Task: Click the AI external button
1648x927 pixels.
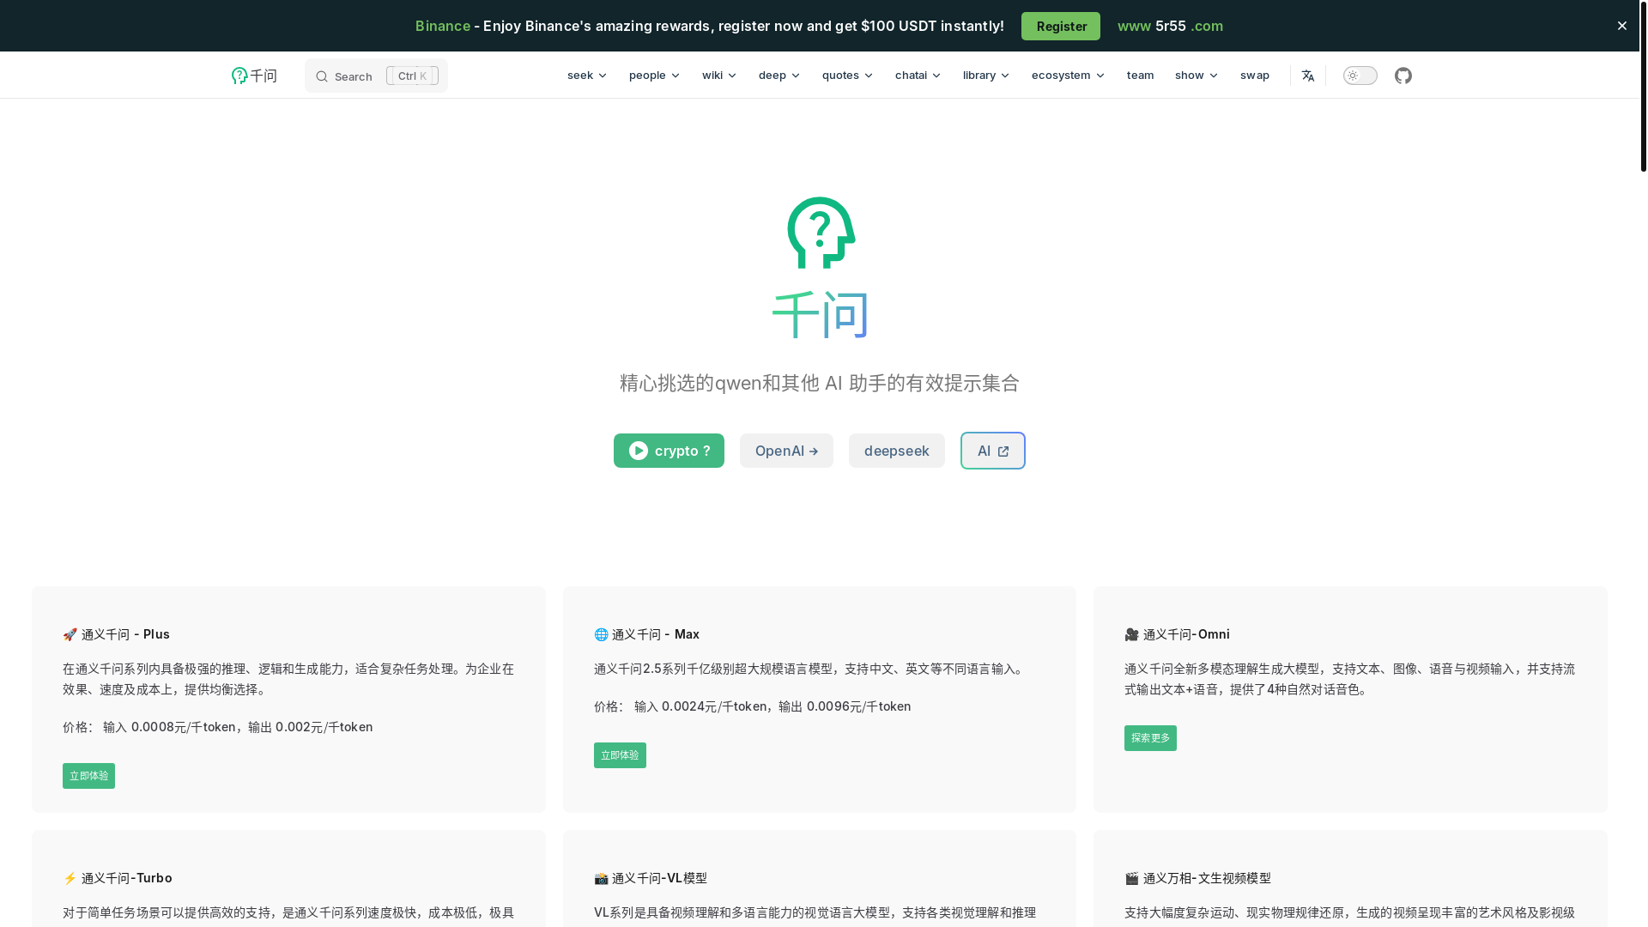Action: coord(993,451)
